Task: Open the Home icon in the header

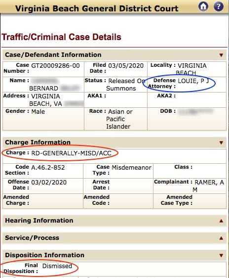Action: (203, 6)
